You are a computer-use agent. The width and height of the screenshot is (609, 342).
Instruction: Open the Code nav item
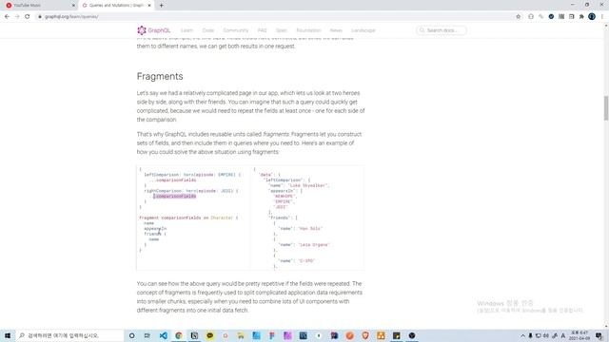(x=208, y=30)
